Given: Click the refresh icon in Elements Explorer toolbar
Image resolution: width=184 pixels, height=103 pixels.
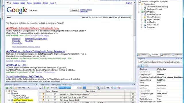Looking at the screenshot, I should click(x=11, y=88).
